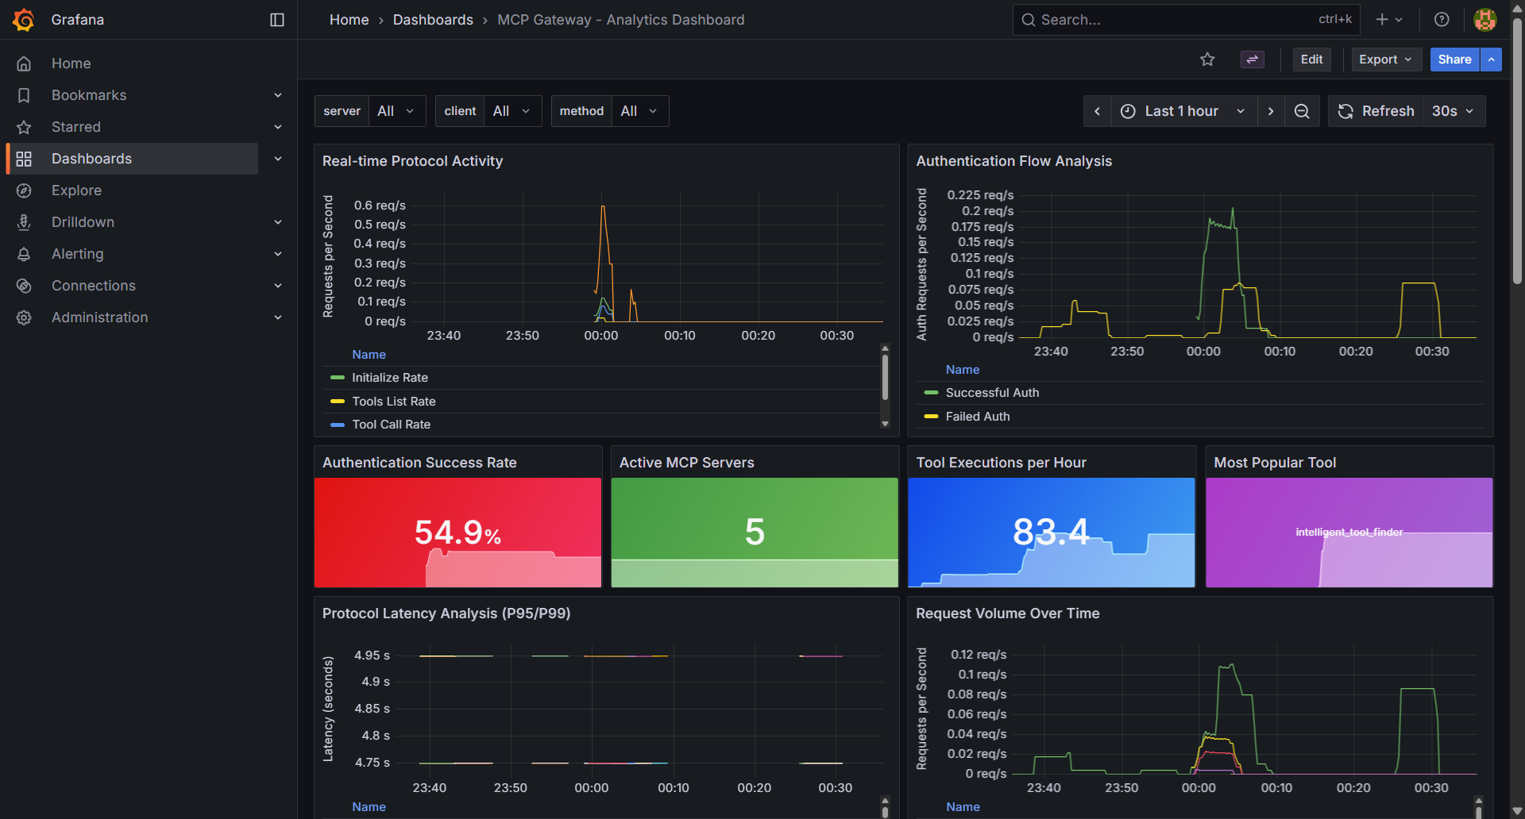Collapse the navigation sidebar
This screenshot has width=1525, height=819.
pos(276,19)
